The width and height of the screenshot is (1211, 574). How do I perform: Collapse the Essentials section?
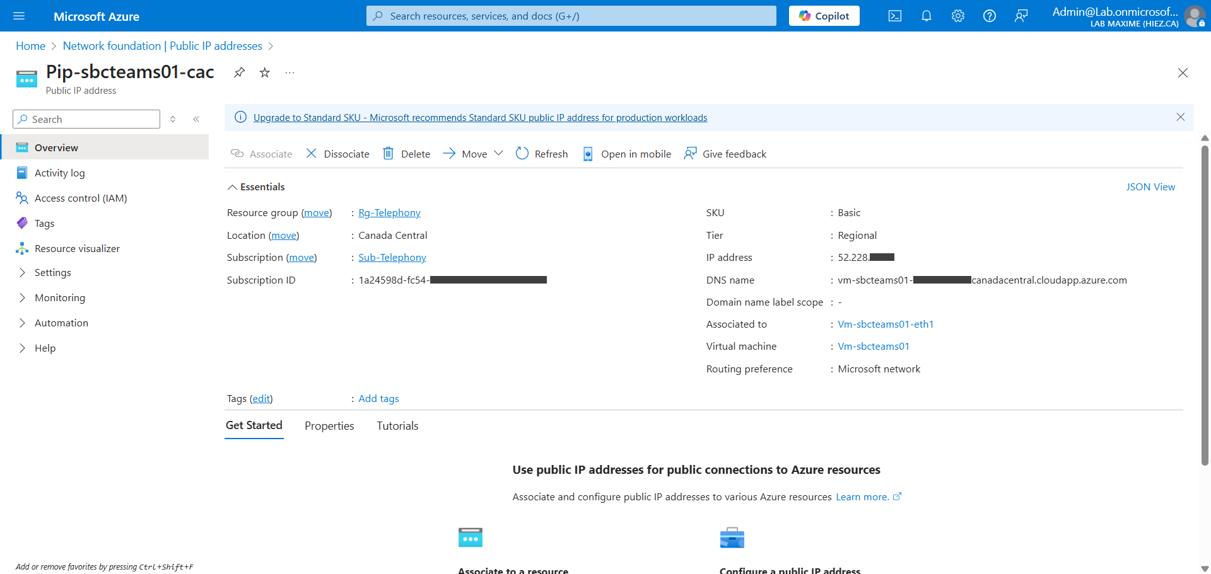click(x=233, y=187)
